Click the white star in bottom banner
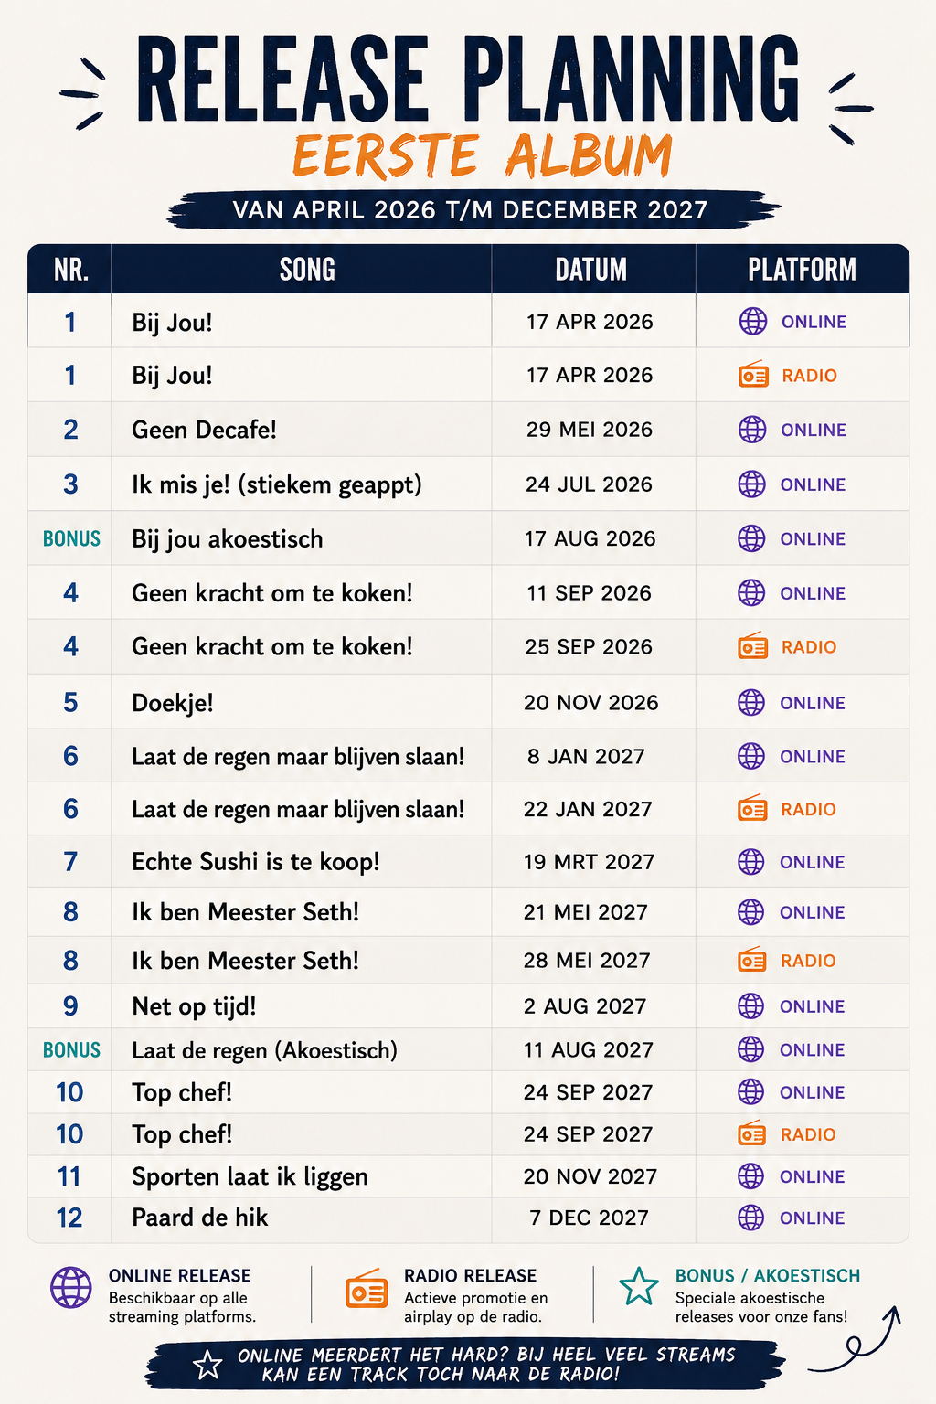 tap(208, 1365)
